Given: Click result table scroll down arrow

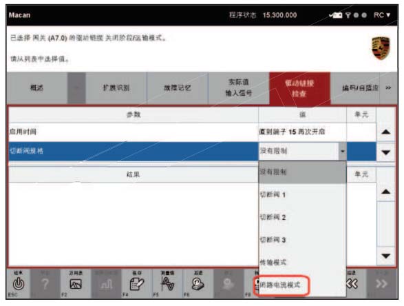Looking at the screenshot, I should click(385, 256).
